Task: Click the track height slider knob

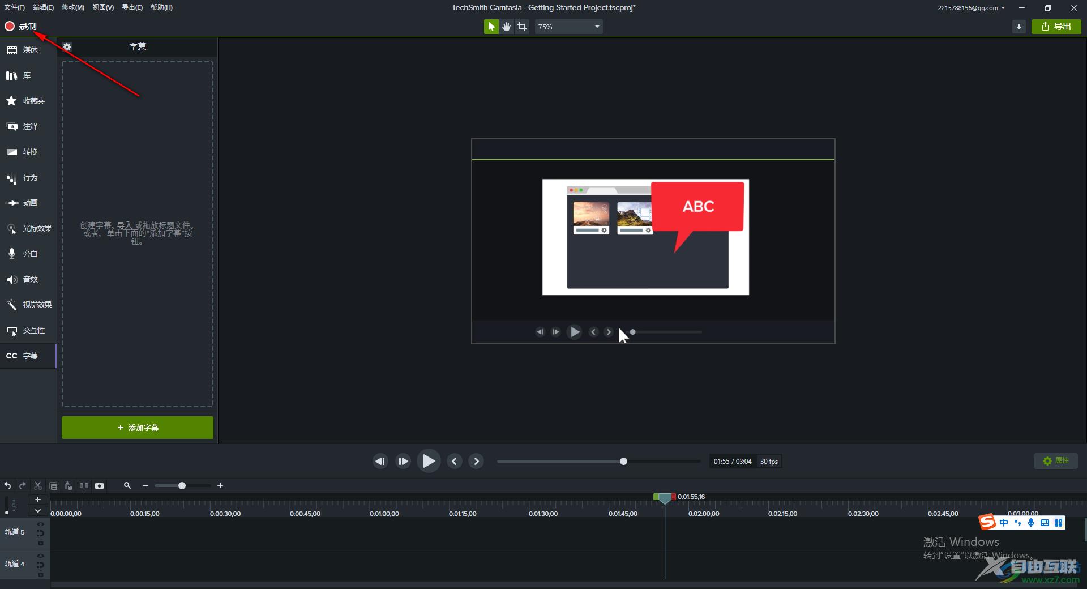Action: (x=7, y=512)
